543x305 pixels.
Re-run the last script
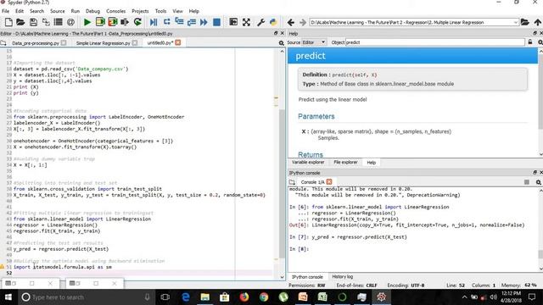click(137, 22)
